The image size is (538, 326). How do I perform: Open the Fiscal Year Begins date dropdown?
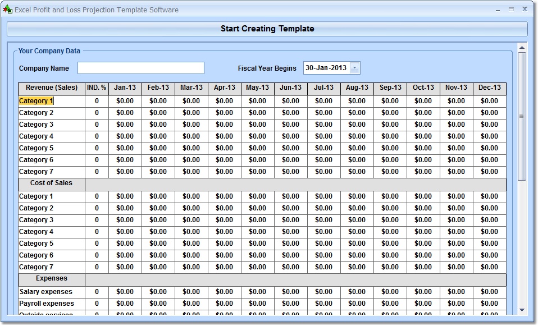355,68
